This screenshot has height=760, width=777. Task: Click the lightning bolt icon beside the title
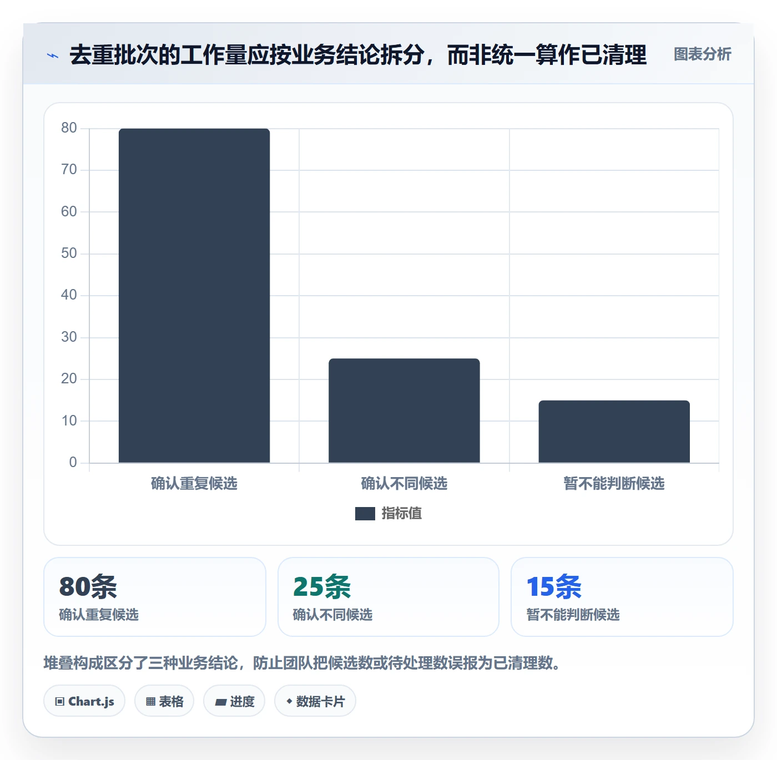(x=53, y=55)
